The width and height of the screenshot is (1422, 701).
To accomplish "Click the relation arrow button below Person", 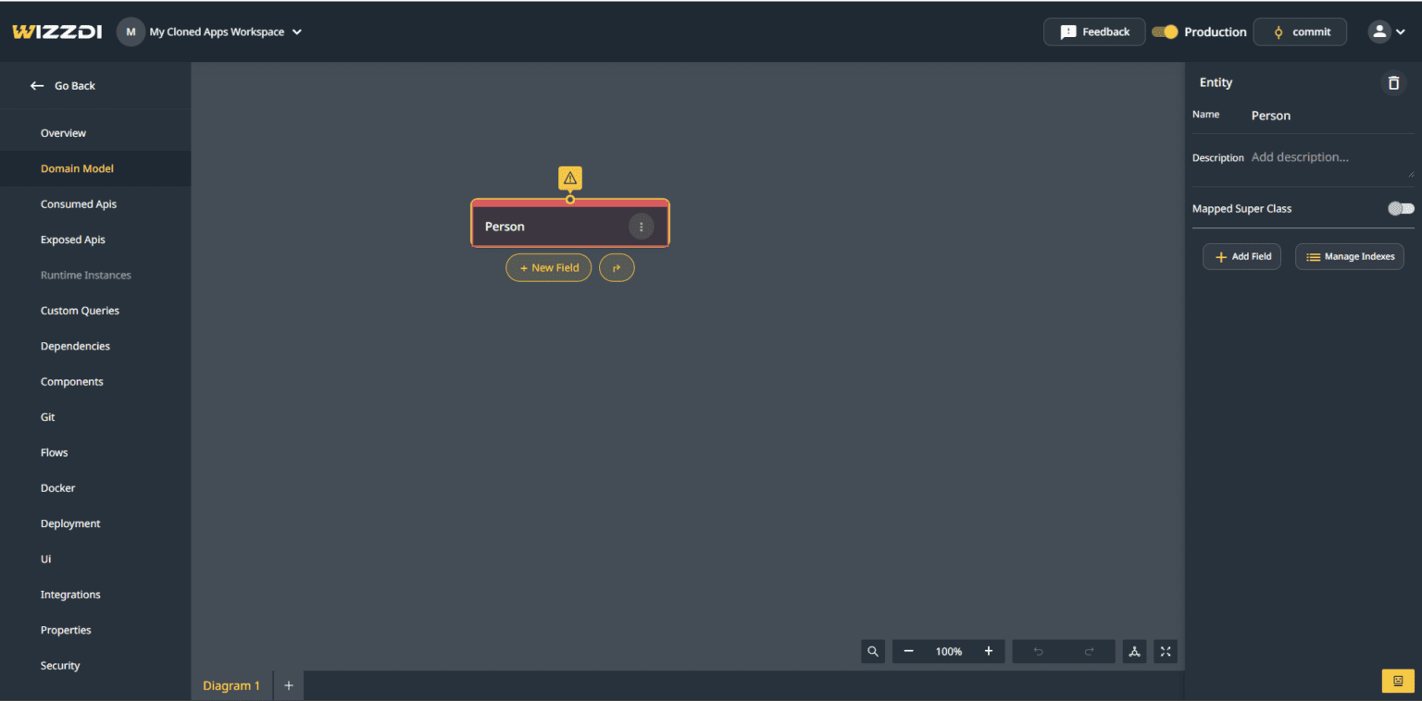I will pos(617,268).
